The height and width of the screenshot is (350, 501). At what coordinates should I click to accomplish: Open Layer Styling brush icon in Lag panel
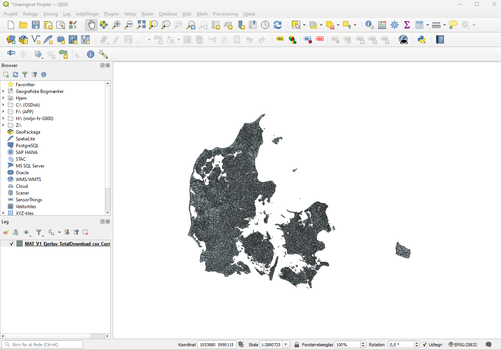[x=6, y=232]
